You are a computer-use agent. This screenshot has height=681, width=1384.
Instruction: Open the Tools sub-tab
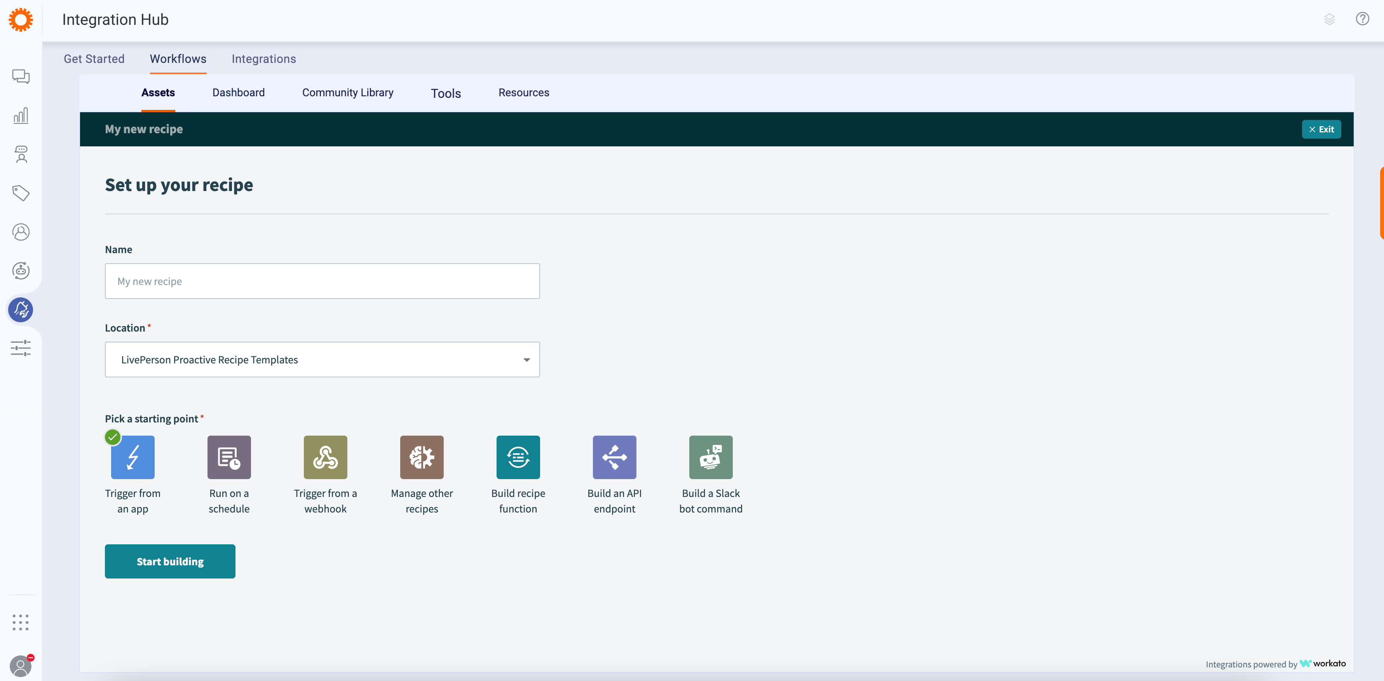coord(446,94)
